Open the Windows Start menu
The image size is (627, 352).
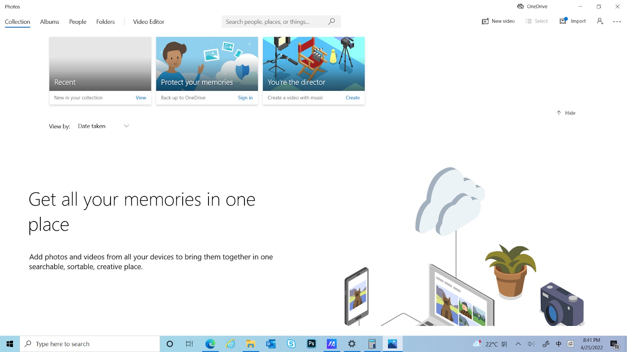point(10,344)
